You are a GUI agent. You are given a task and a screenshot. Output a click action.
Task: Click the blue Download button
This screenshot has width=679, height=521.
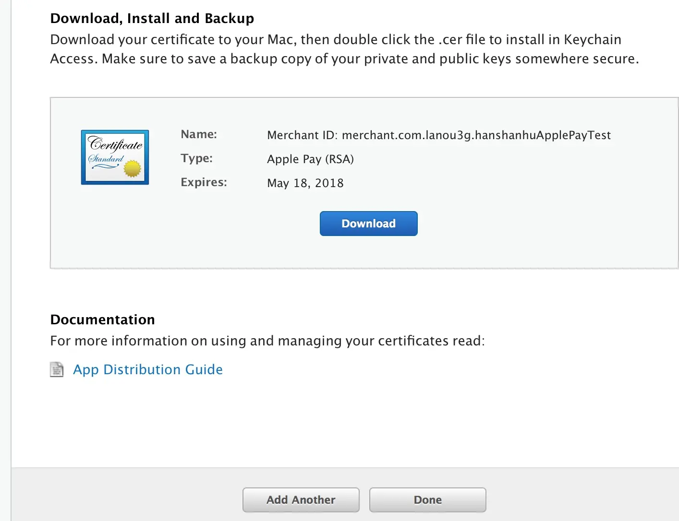(368, 224)
